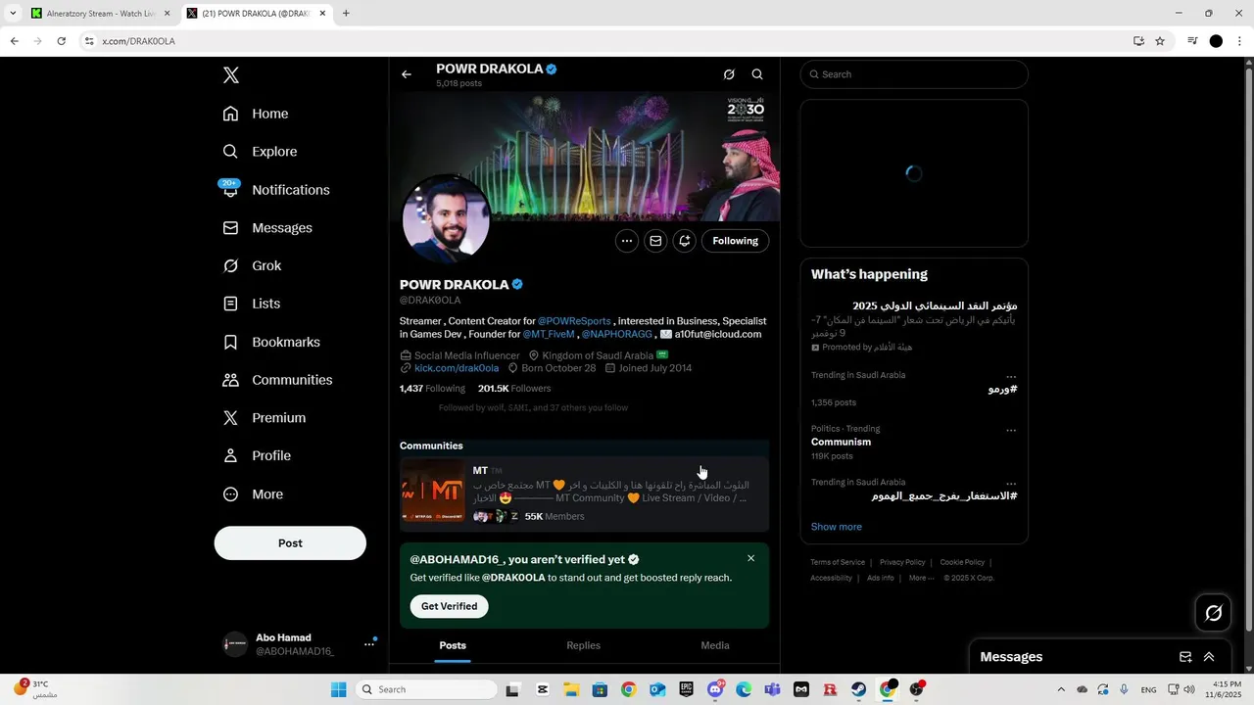
Task: Click floating Grok button
Action: [1214, 613]
